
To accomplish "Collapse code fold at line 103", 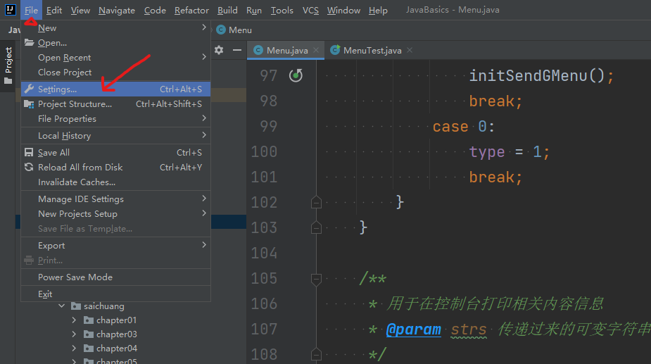I will [317, 227].
